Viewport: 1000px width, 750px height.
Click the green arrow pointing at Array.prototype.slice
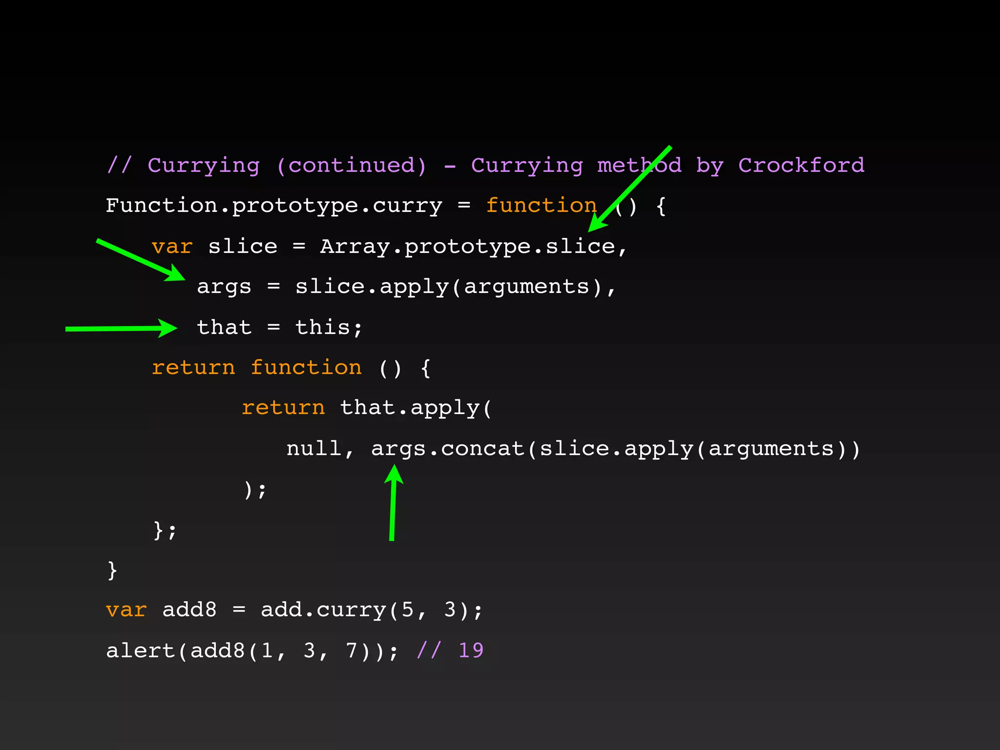point(630,188)
